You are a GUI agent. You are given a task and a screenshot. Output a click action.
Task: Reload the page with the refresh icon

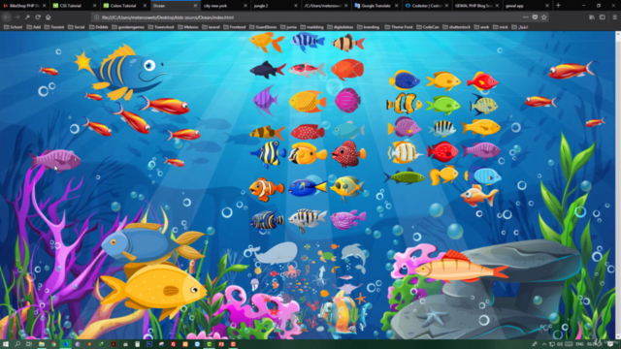tap(38, 17)
